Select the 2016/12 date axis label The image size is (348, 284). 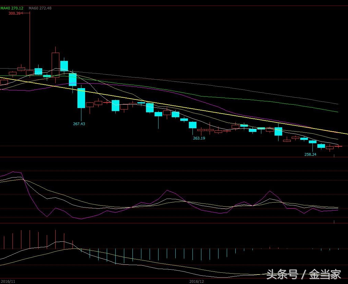click(196, 281)
